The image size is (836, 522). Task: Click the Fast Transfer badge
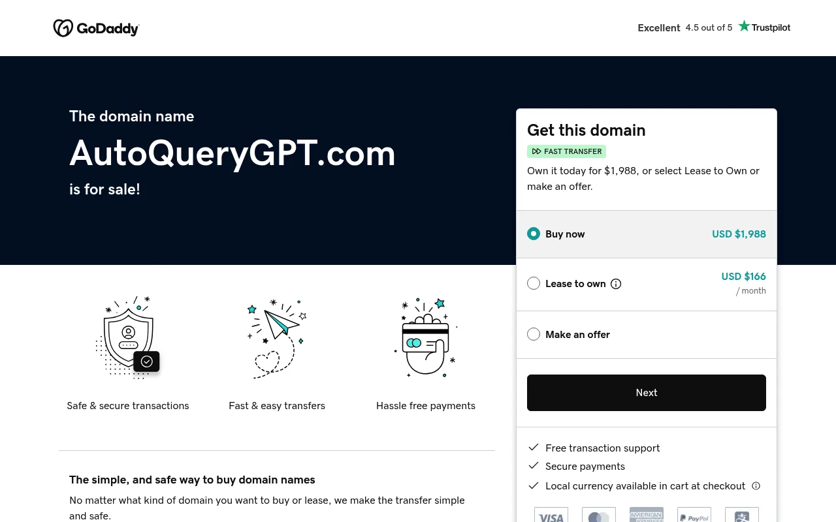pos(567,151)
